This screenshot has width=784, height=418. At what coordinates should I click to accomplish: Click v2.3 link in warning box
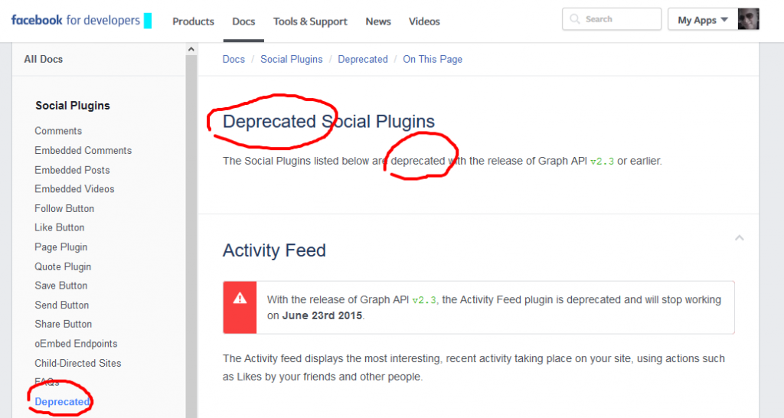pos(424,300)
